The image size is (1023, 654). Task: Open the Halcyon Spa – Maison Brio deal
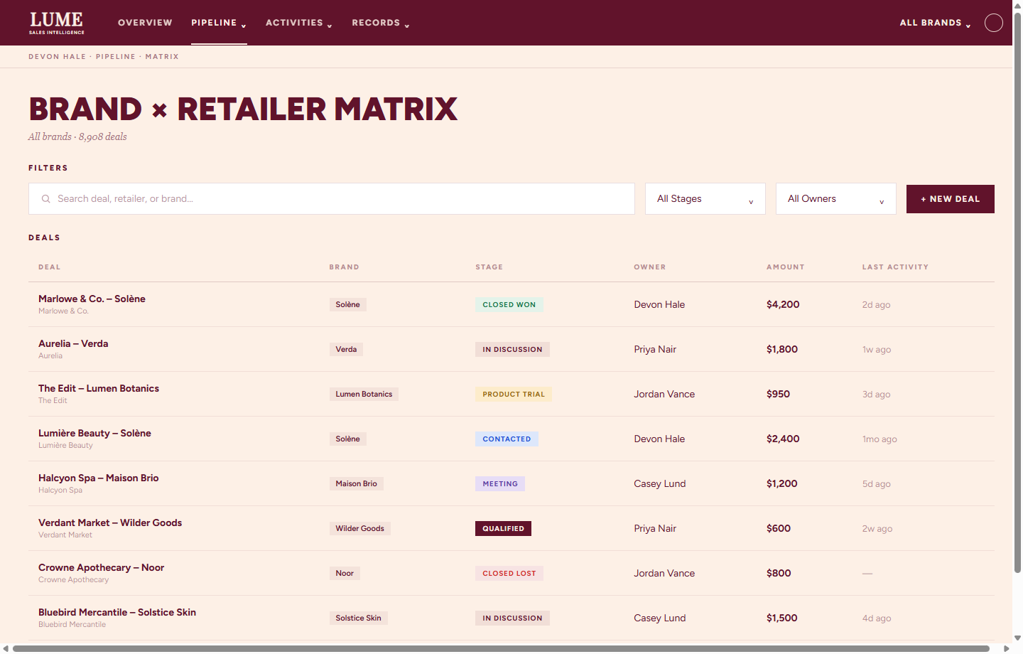tap(99, 478)
